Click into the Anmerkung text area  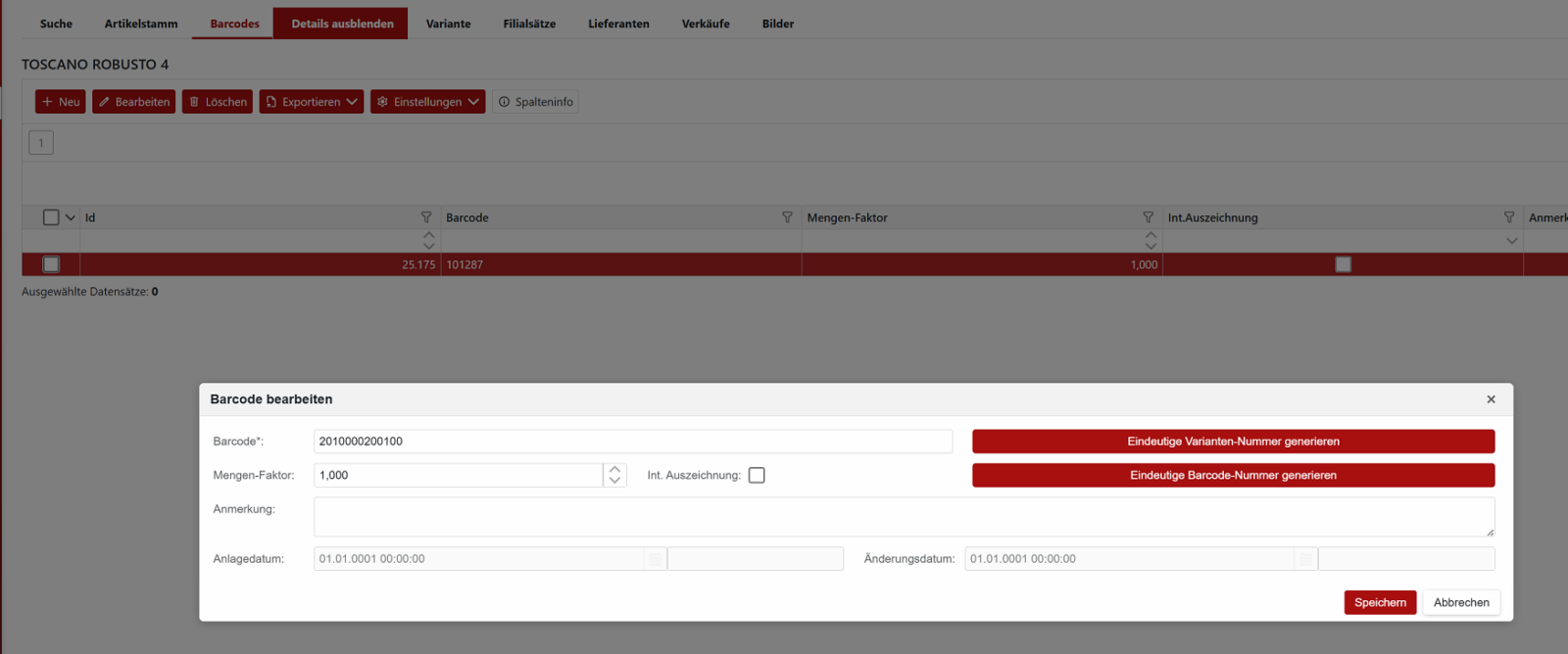(902, 517)
